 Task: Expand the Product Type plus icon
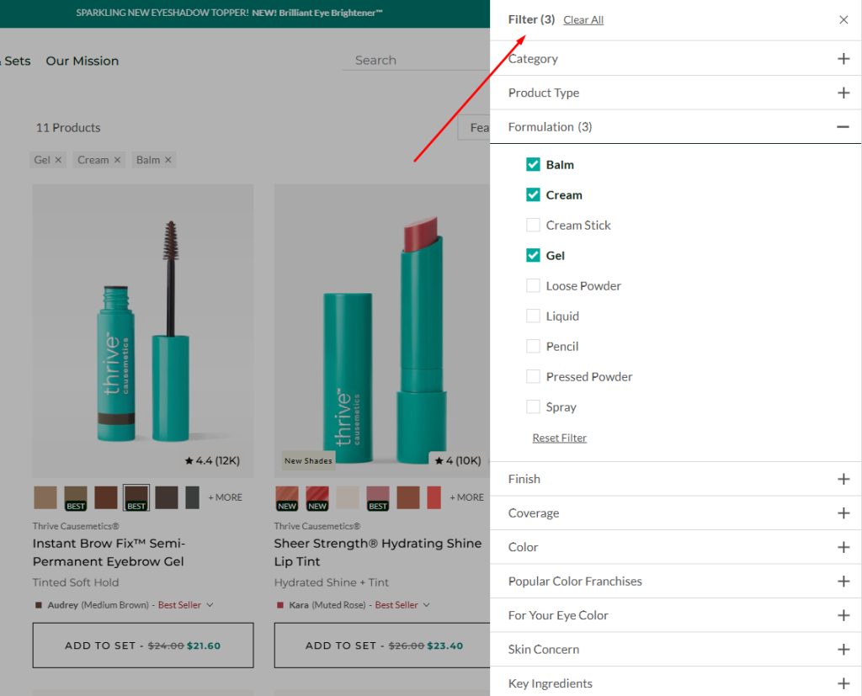tap(843, 93)
